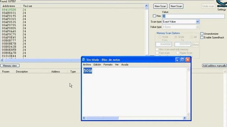
Task: Click Description column header in cheat table
Action: 22,72
